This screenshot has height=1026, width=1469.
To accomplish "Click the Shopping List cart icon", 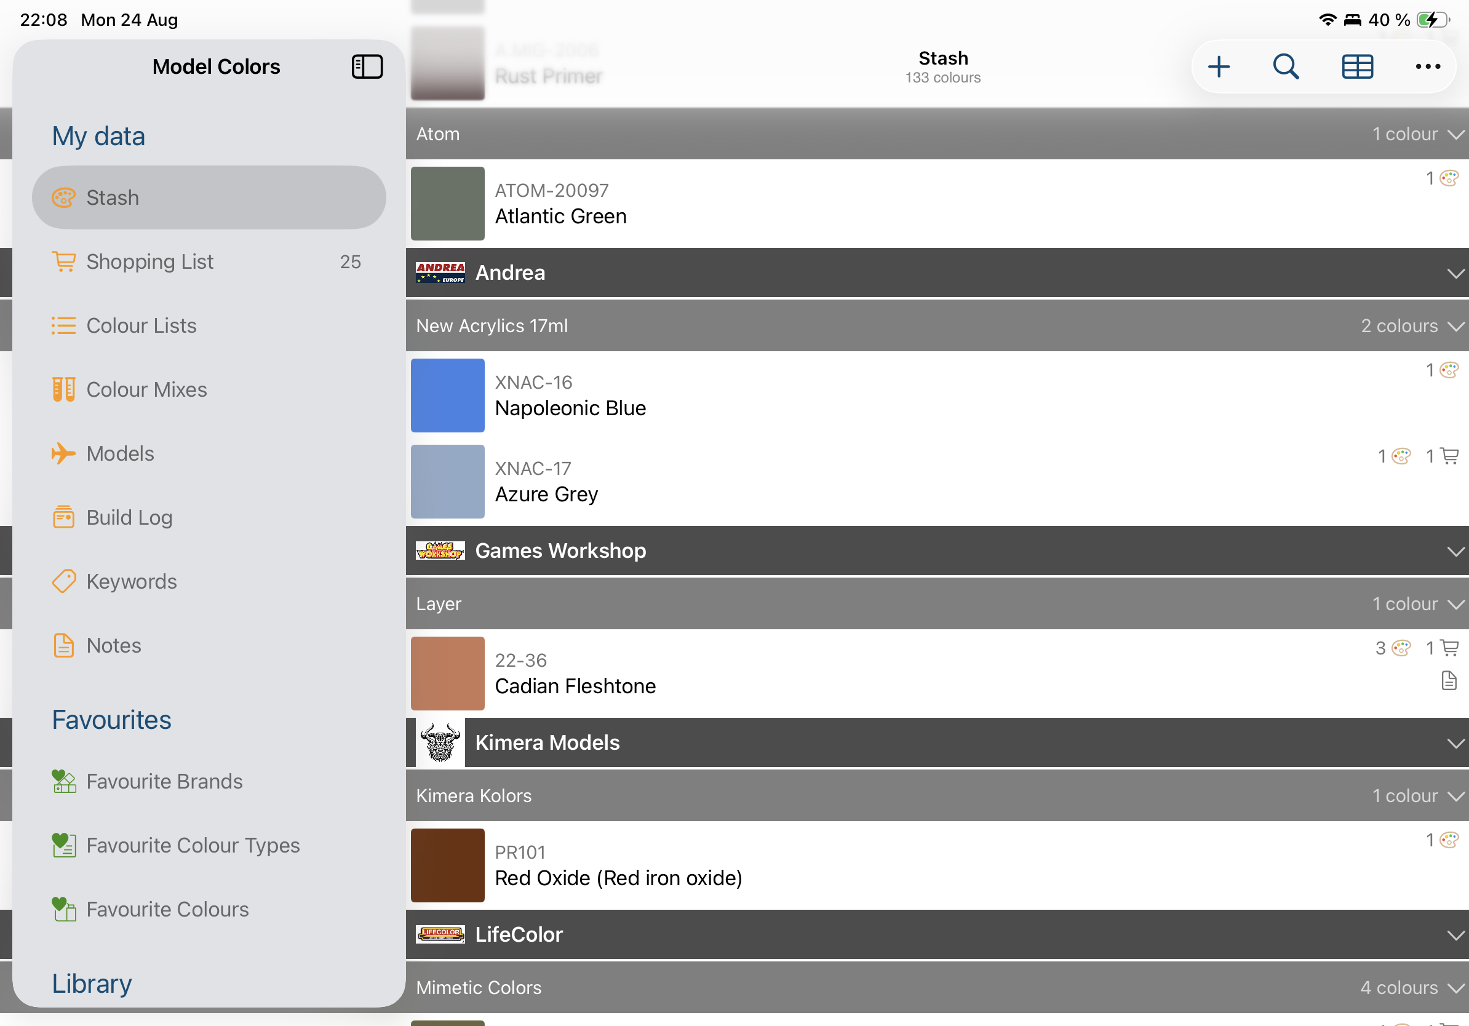I will pyautogui.click(x=63, y=261).
